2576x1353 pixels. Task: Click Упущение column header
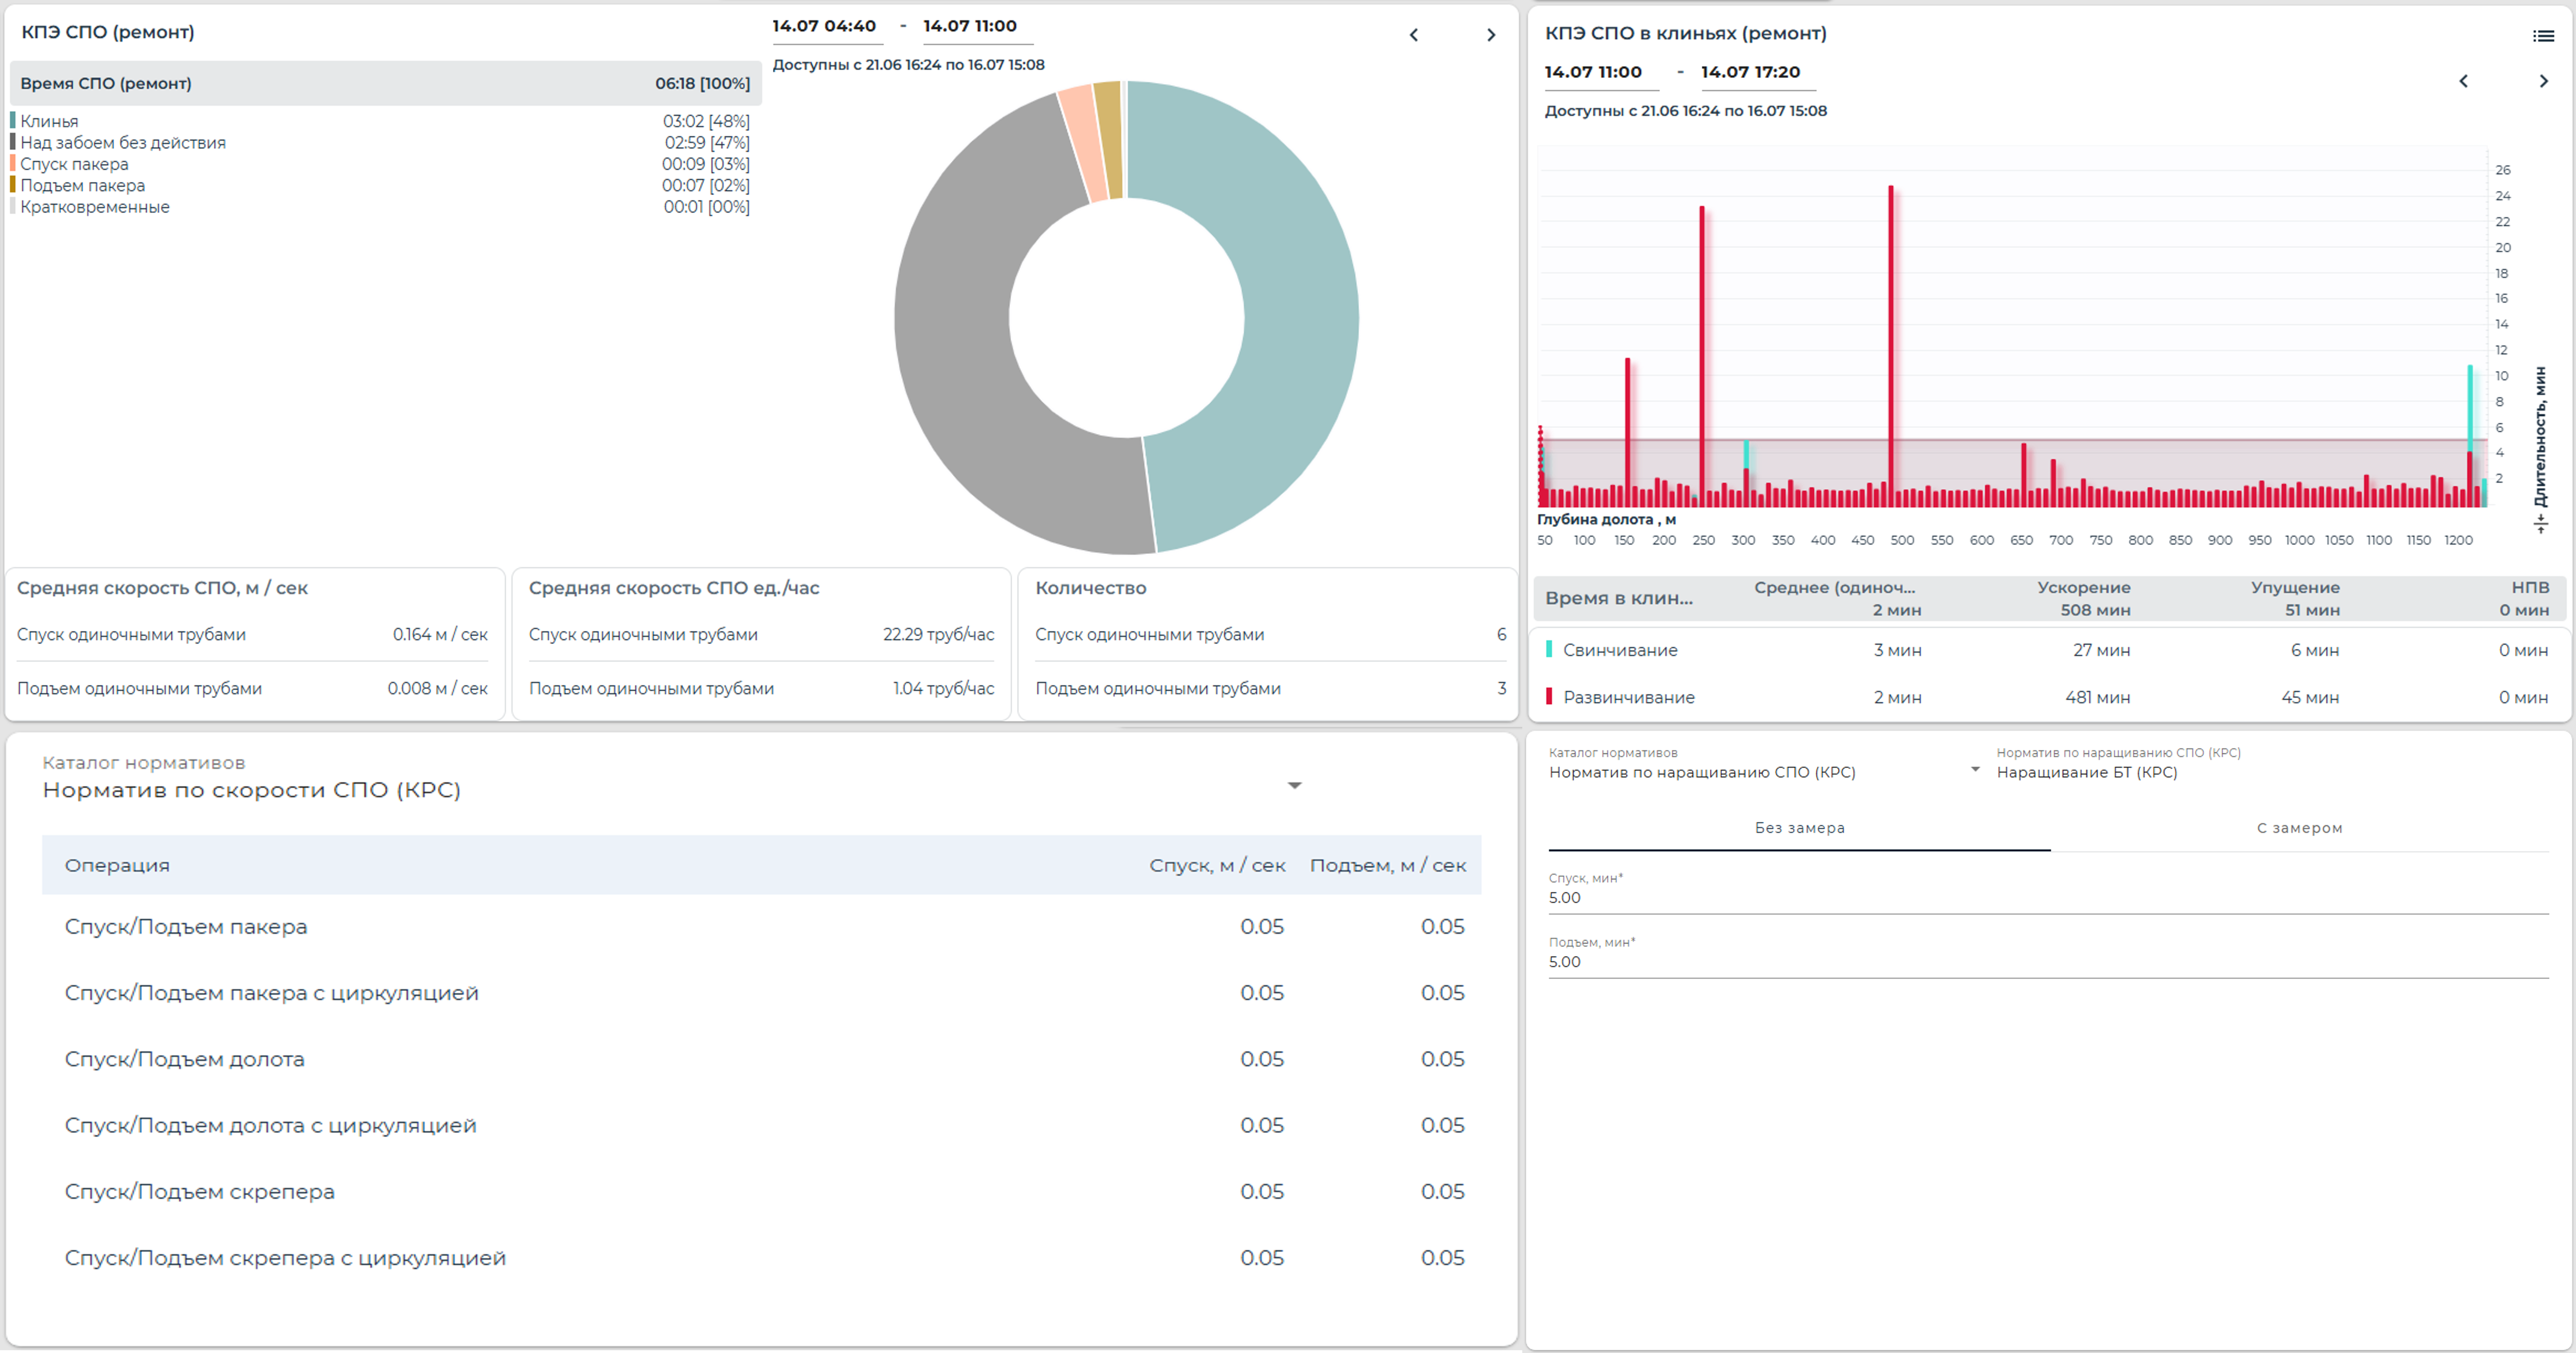tap(2295, 588)
